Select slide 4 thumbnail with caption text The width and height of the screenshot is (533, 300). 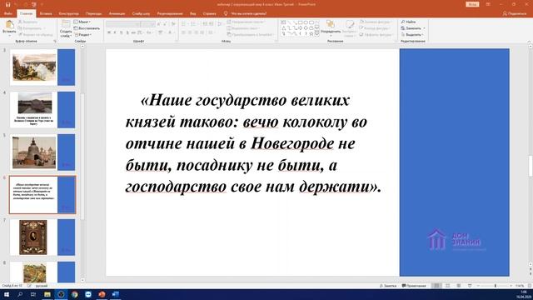click(42, 109)
